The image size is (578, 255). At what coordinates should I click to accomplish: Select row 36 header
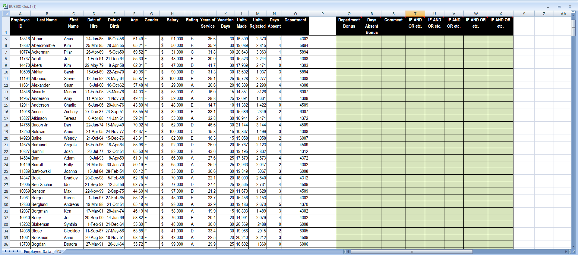coord(6,244)
